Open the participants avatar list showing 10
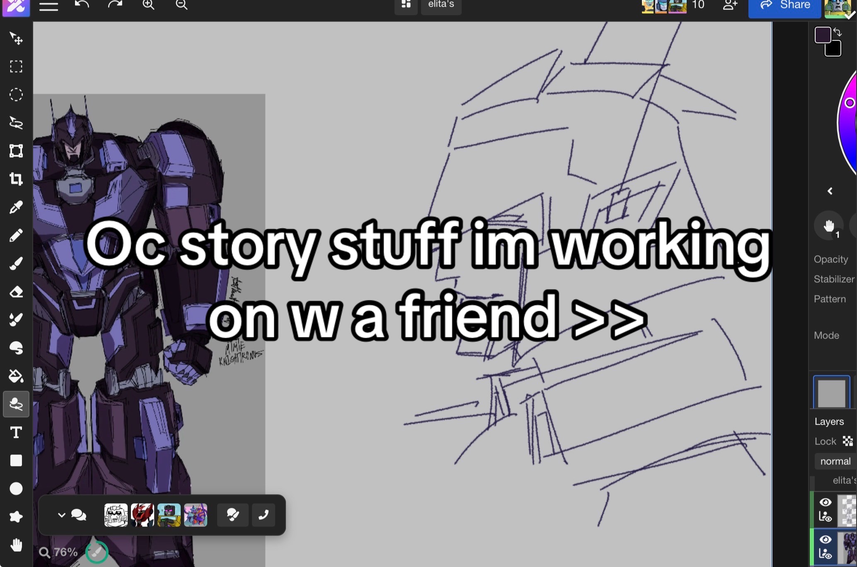Image resolution: width=857 pixels, height=567 pixels. [673, 6]
